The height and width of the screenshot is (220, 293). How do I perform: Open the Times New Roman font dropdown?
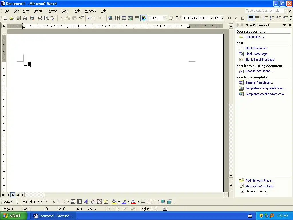[211, 18]
